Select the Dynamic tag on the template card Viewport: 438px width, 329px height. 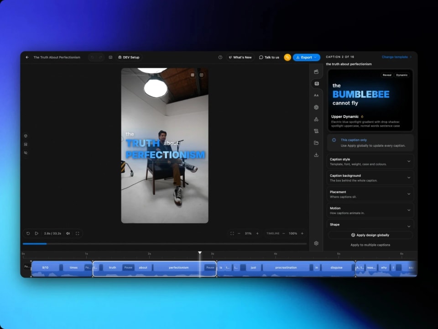tap(401, 75)
